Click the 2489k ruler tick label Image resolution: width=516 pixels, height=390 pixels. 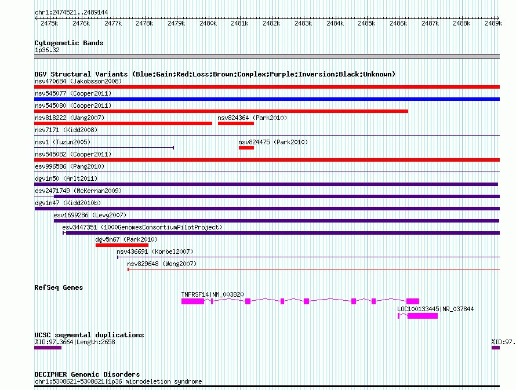[493, 23]
